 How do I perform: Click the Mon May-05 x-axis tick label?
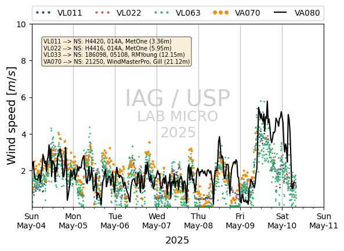point(73,221)
